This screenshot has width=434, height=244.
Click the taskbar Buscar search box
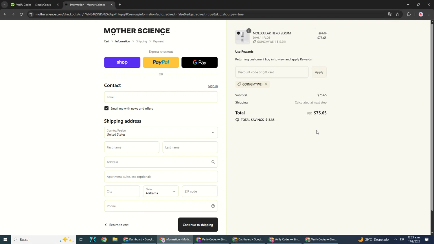click(43, 239)
